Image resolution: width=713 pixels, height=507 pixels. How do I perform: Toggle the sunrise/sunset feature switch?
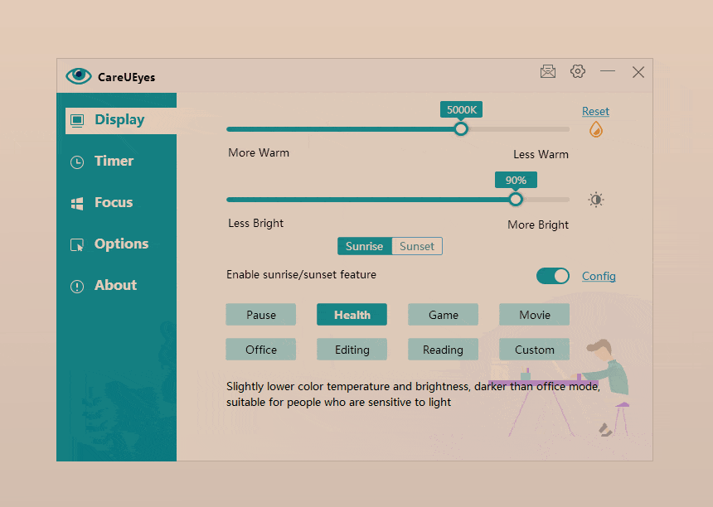(552, 276)
